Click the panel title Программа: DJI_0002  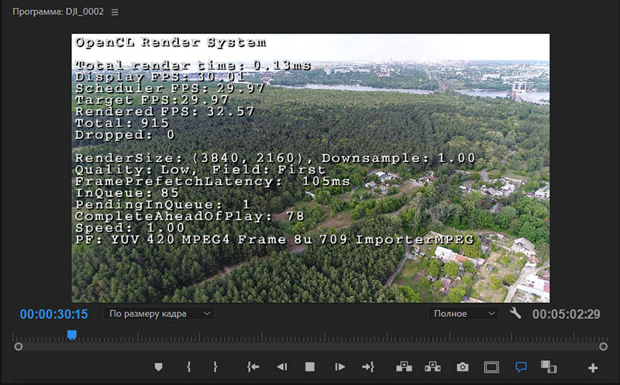(x=58, y=12)
